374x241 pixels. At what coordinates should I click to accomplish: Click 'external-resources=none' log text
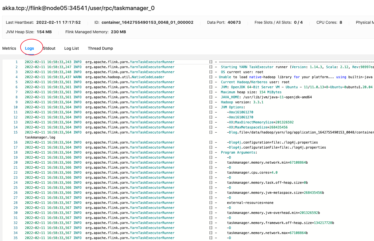(x=250, y=203)
